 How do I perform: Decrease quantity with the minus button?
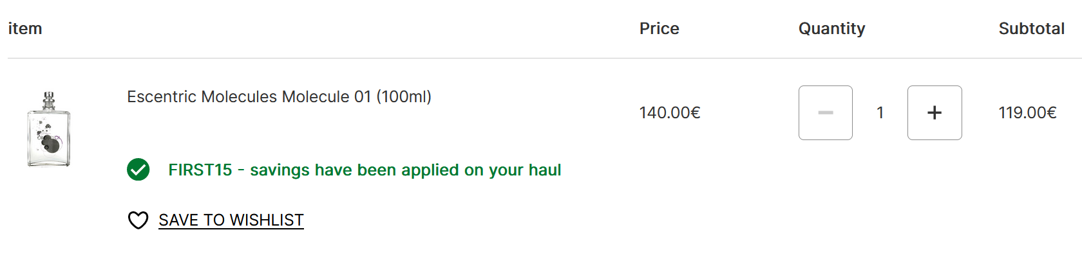[825, 113]
